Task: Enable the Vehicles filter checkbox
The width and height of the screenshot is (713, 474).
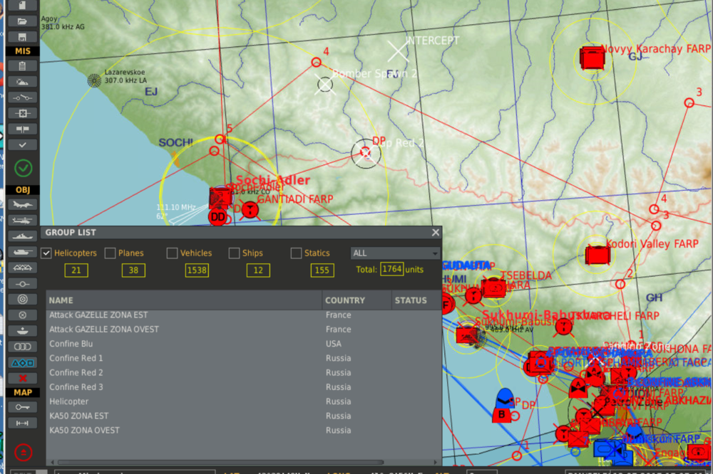Action: (x=172, y=253)
